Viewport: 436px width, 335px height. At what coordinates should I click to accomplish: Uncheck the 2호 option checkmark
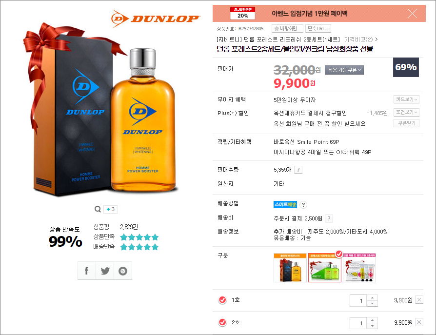tap(222, 322)
